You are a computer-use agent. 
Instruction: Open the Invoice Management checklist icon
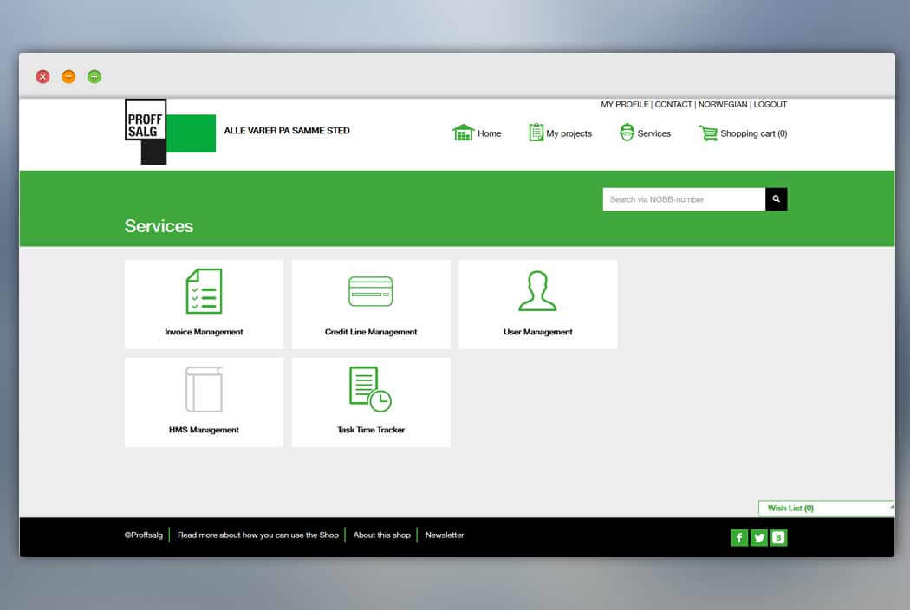point(204,291)
